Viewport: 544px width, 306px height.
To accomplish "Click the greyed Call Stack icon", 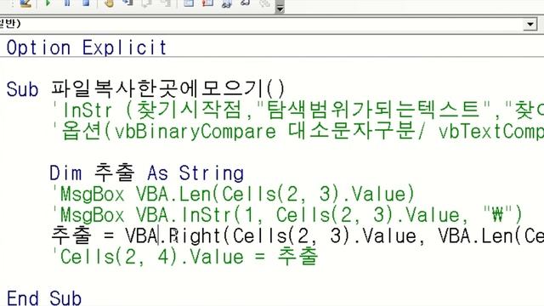I will tap(264, 3).
